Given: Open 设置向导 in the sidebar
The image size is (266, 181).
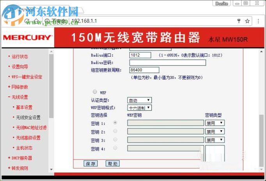Looking at the screenshot, I should click(20, 67).
